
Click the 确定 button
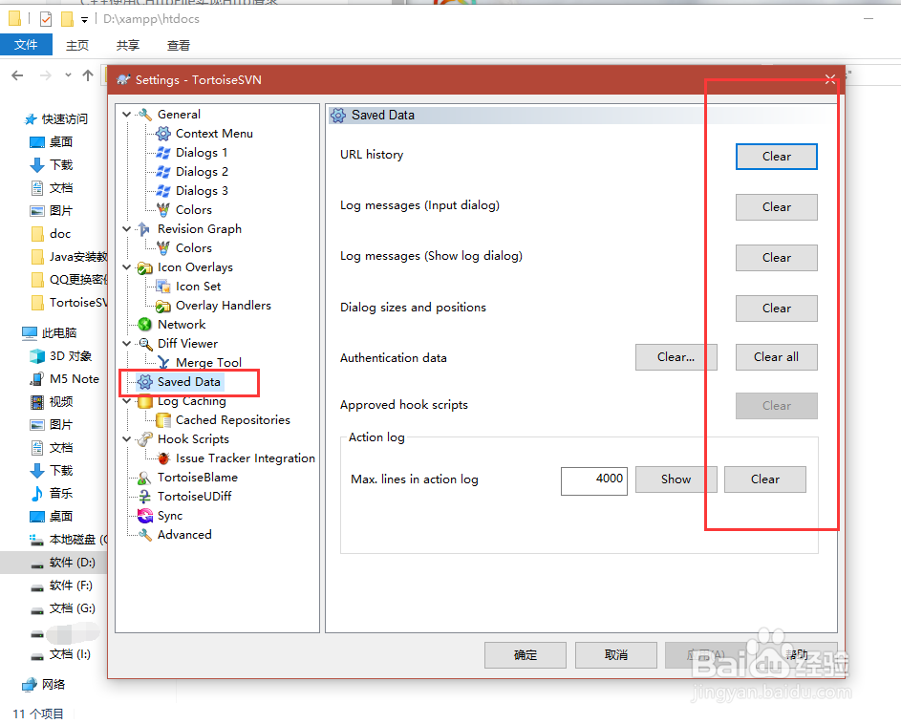click(526, 655)
